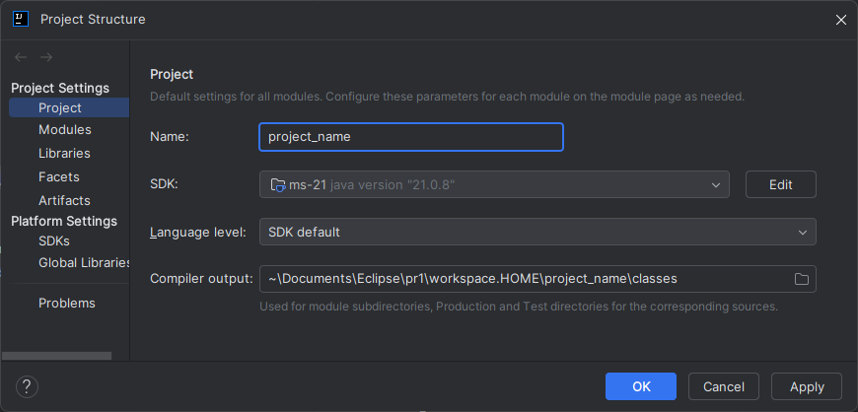Select Project in the settings sidebar
The height and width of the screenshot is (412, 858).
60,107
